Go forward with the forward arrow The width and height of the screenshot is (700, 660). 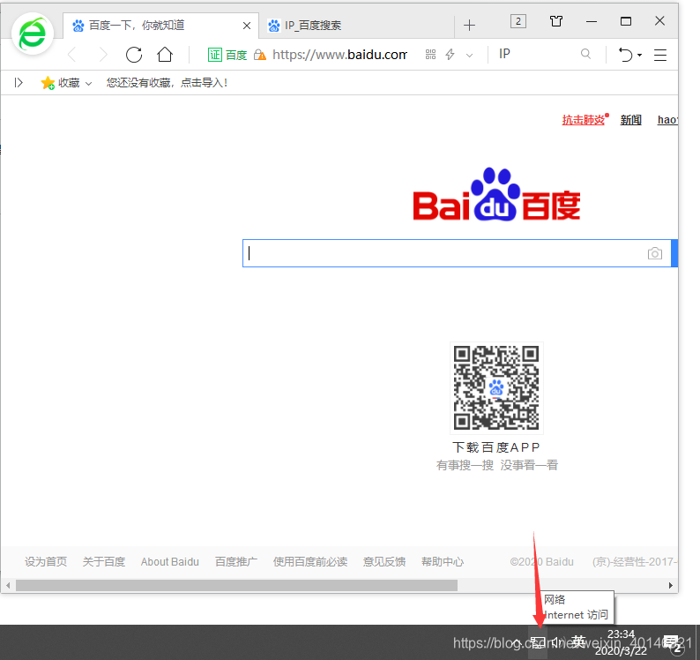click(x=103, y=55)
